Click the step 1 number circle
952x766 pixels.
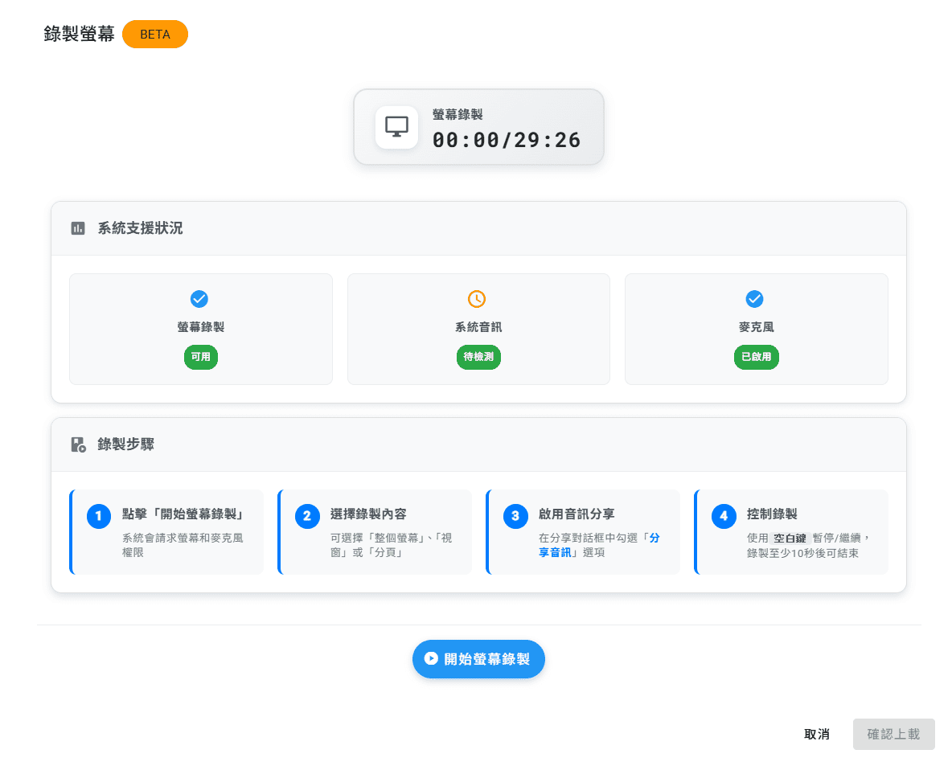[98, 516]
